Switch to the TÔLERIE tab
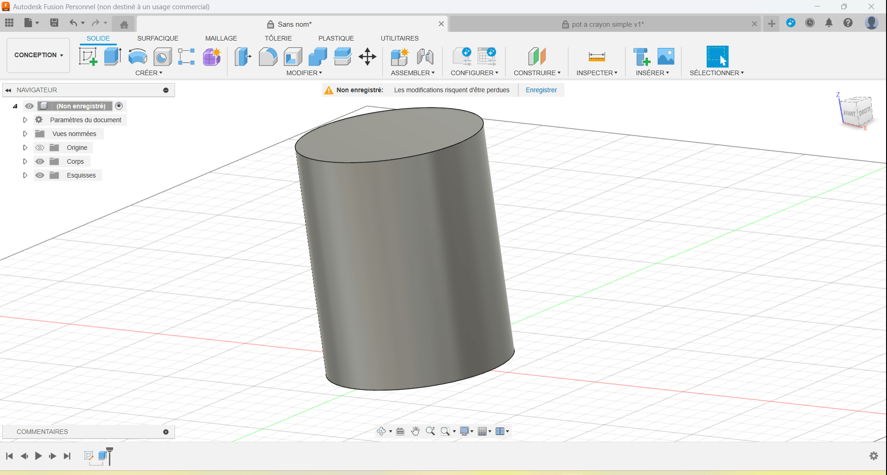This screenshot has width=887, height=475. [278, 38]
